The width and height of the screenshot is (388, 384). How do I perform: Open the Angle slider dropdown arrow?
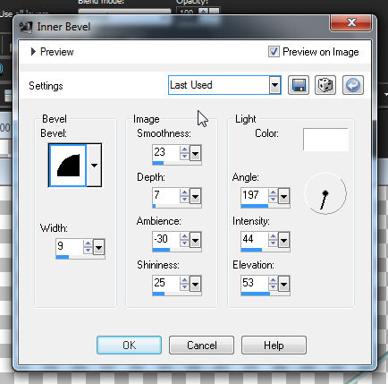click(x=283, y=196)
